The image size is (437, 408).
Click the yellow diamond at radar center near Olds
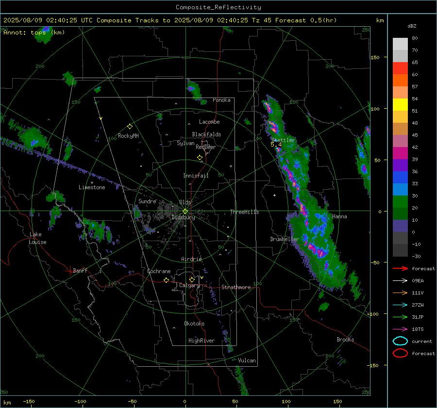(185, 212)
